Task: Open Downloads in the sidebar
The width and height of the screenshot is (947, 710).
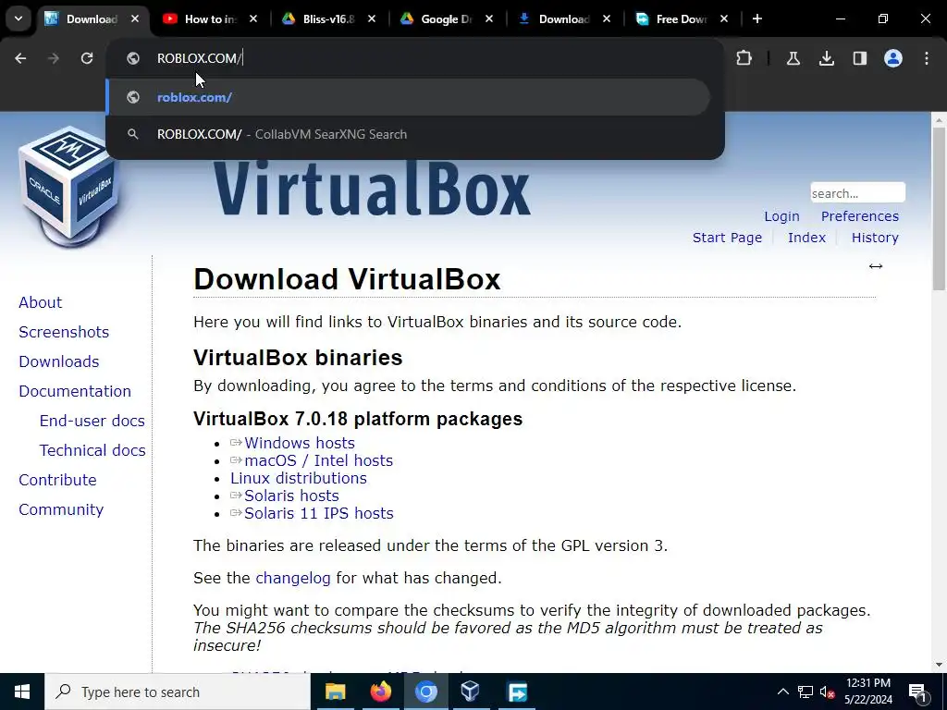Action: click(x=59, y=361)
